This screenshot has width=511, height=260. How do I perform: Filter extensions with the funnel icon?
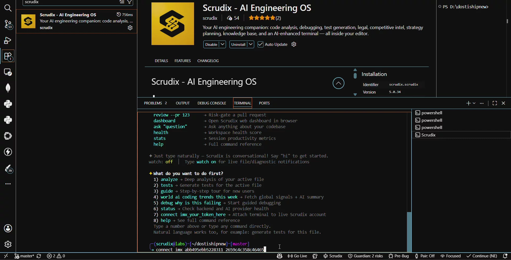130,2
